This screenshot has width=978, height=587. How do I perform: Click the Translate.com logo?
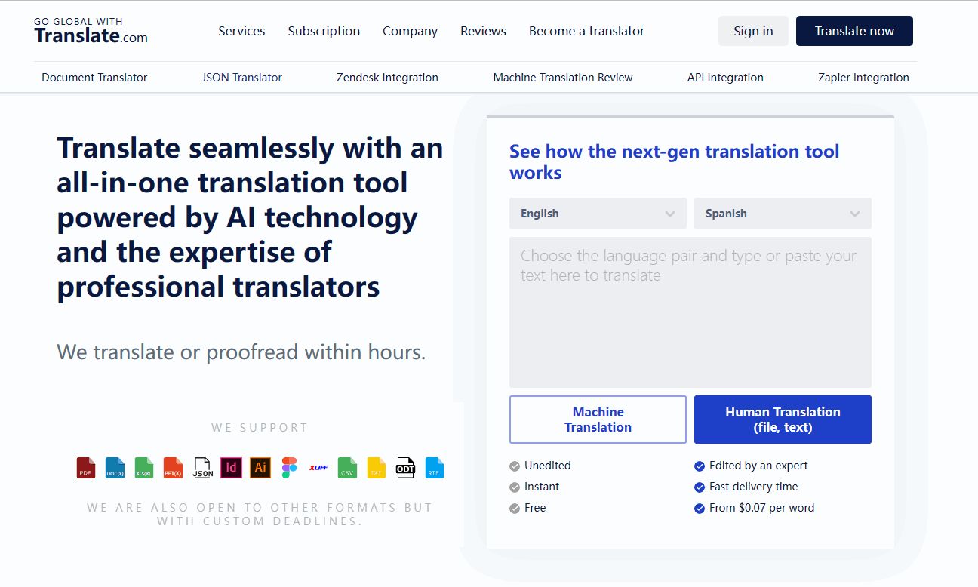(x=91, y=31)
